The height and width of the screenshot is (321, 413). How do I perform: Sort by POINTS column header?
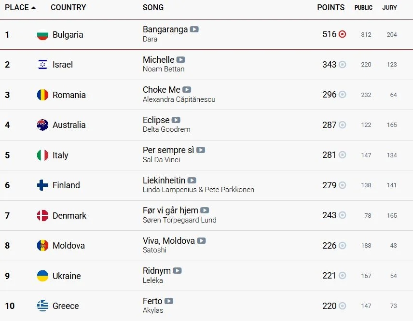click(331, 7)
